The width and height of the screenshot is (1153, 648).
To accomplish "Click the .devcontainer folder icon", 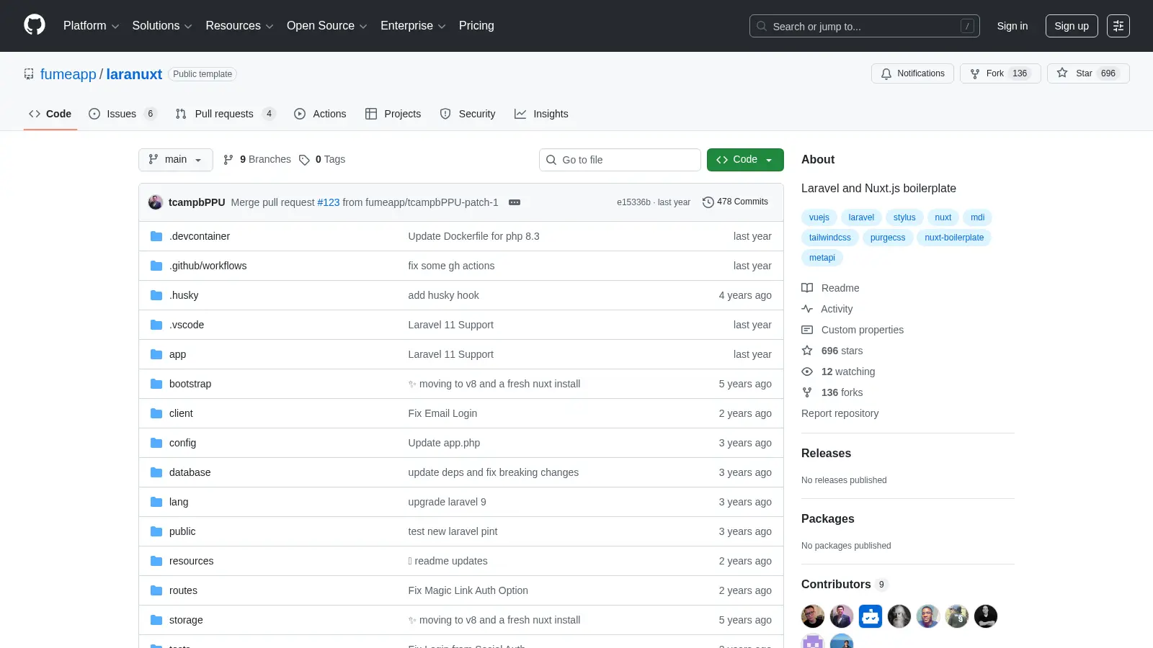I will (x=156, y=236).
